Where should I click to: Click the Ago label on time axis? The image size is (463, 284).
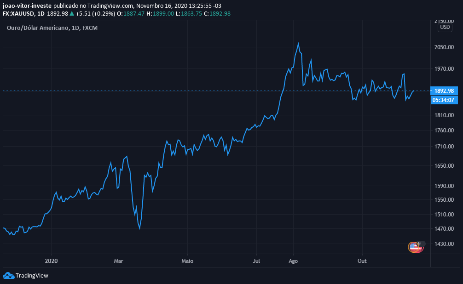pos(293,261)
